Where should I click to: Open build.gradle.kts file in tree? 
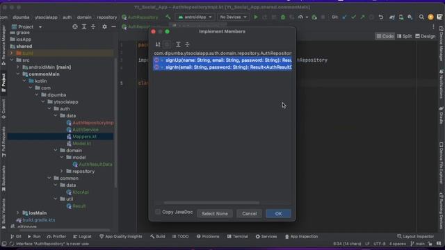tap(35, 220)
